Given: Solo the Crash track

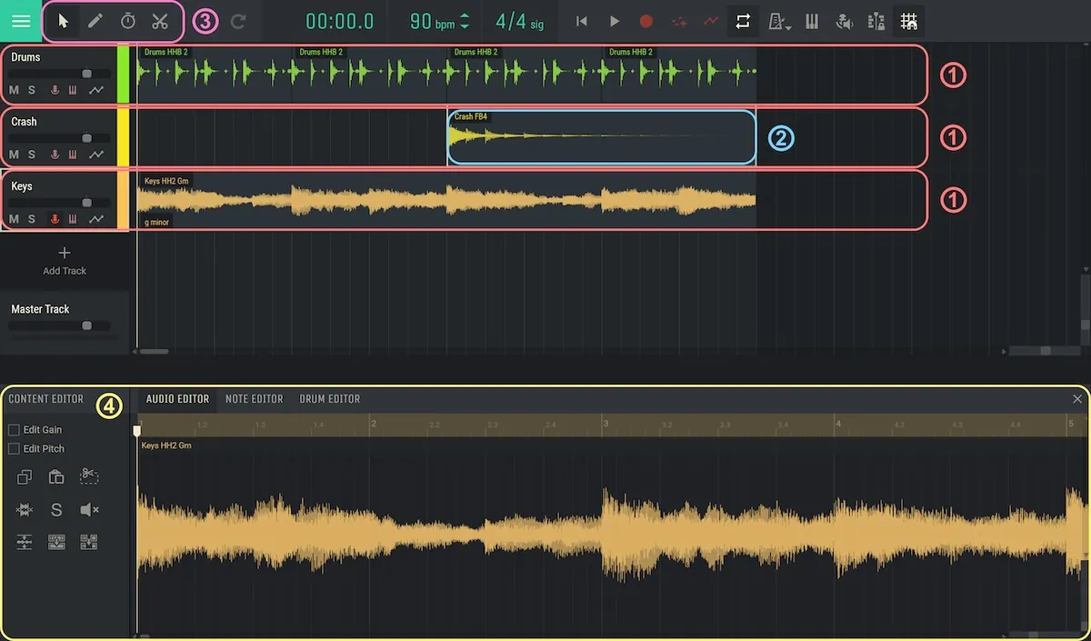Looking at the screenshot, I should click(x=32, y=155).
